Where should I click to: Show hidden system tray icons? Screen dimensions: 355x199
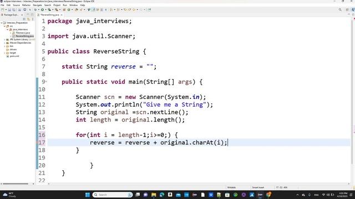point(297,195)
